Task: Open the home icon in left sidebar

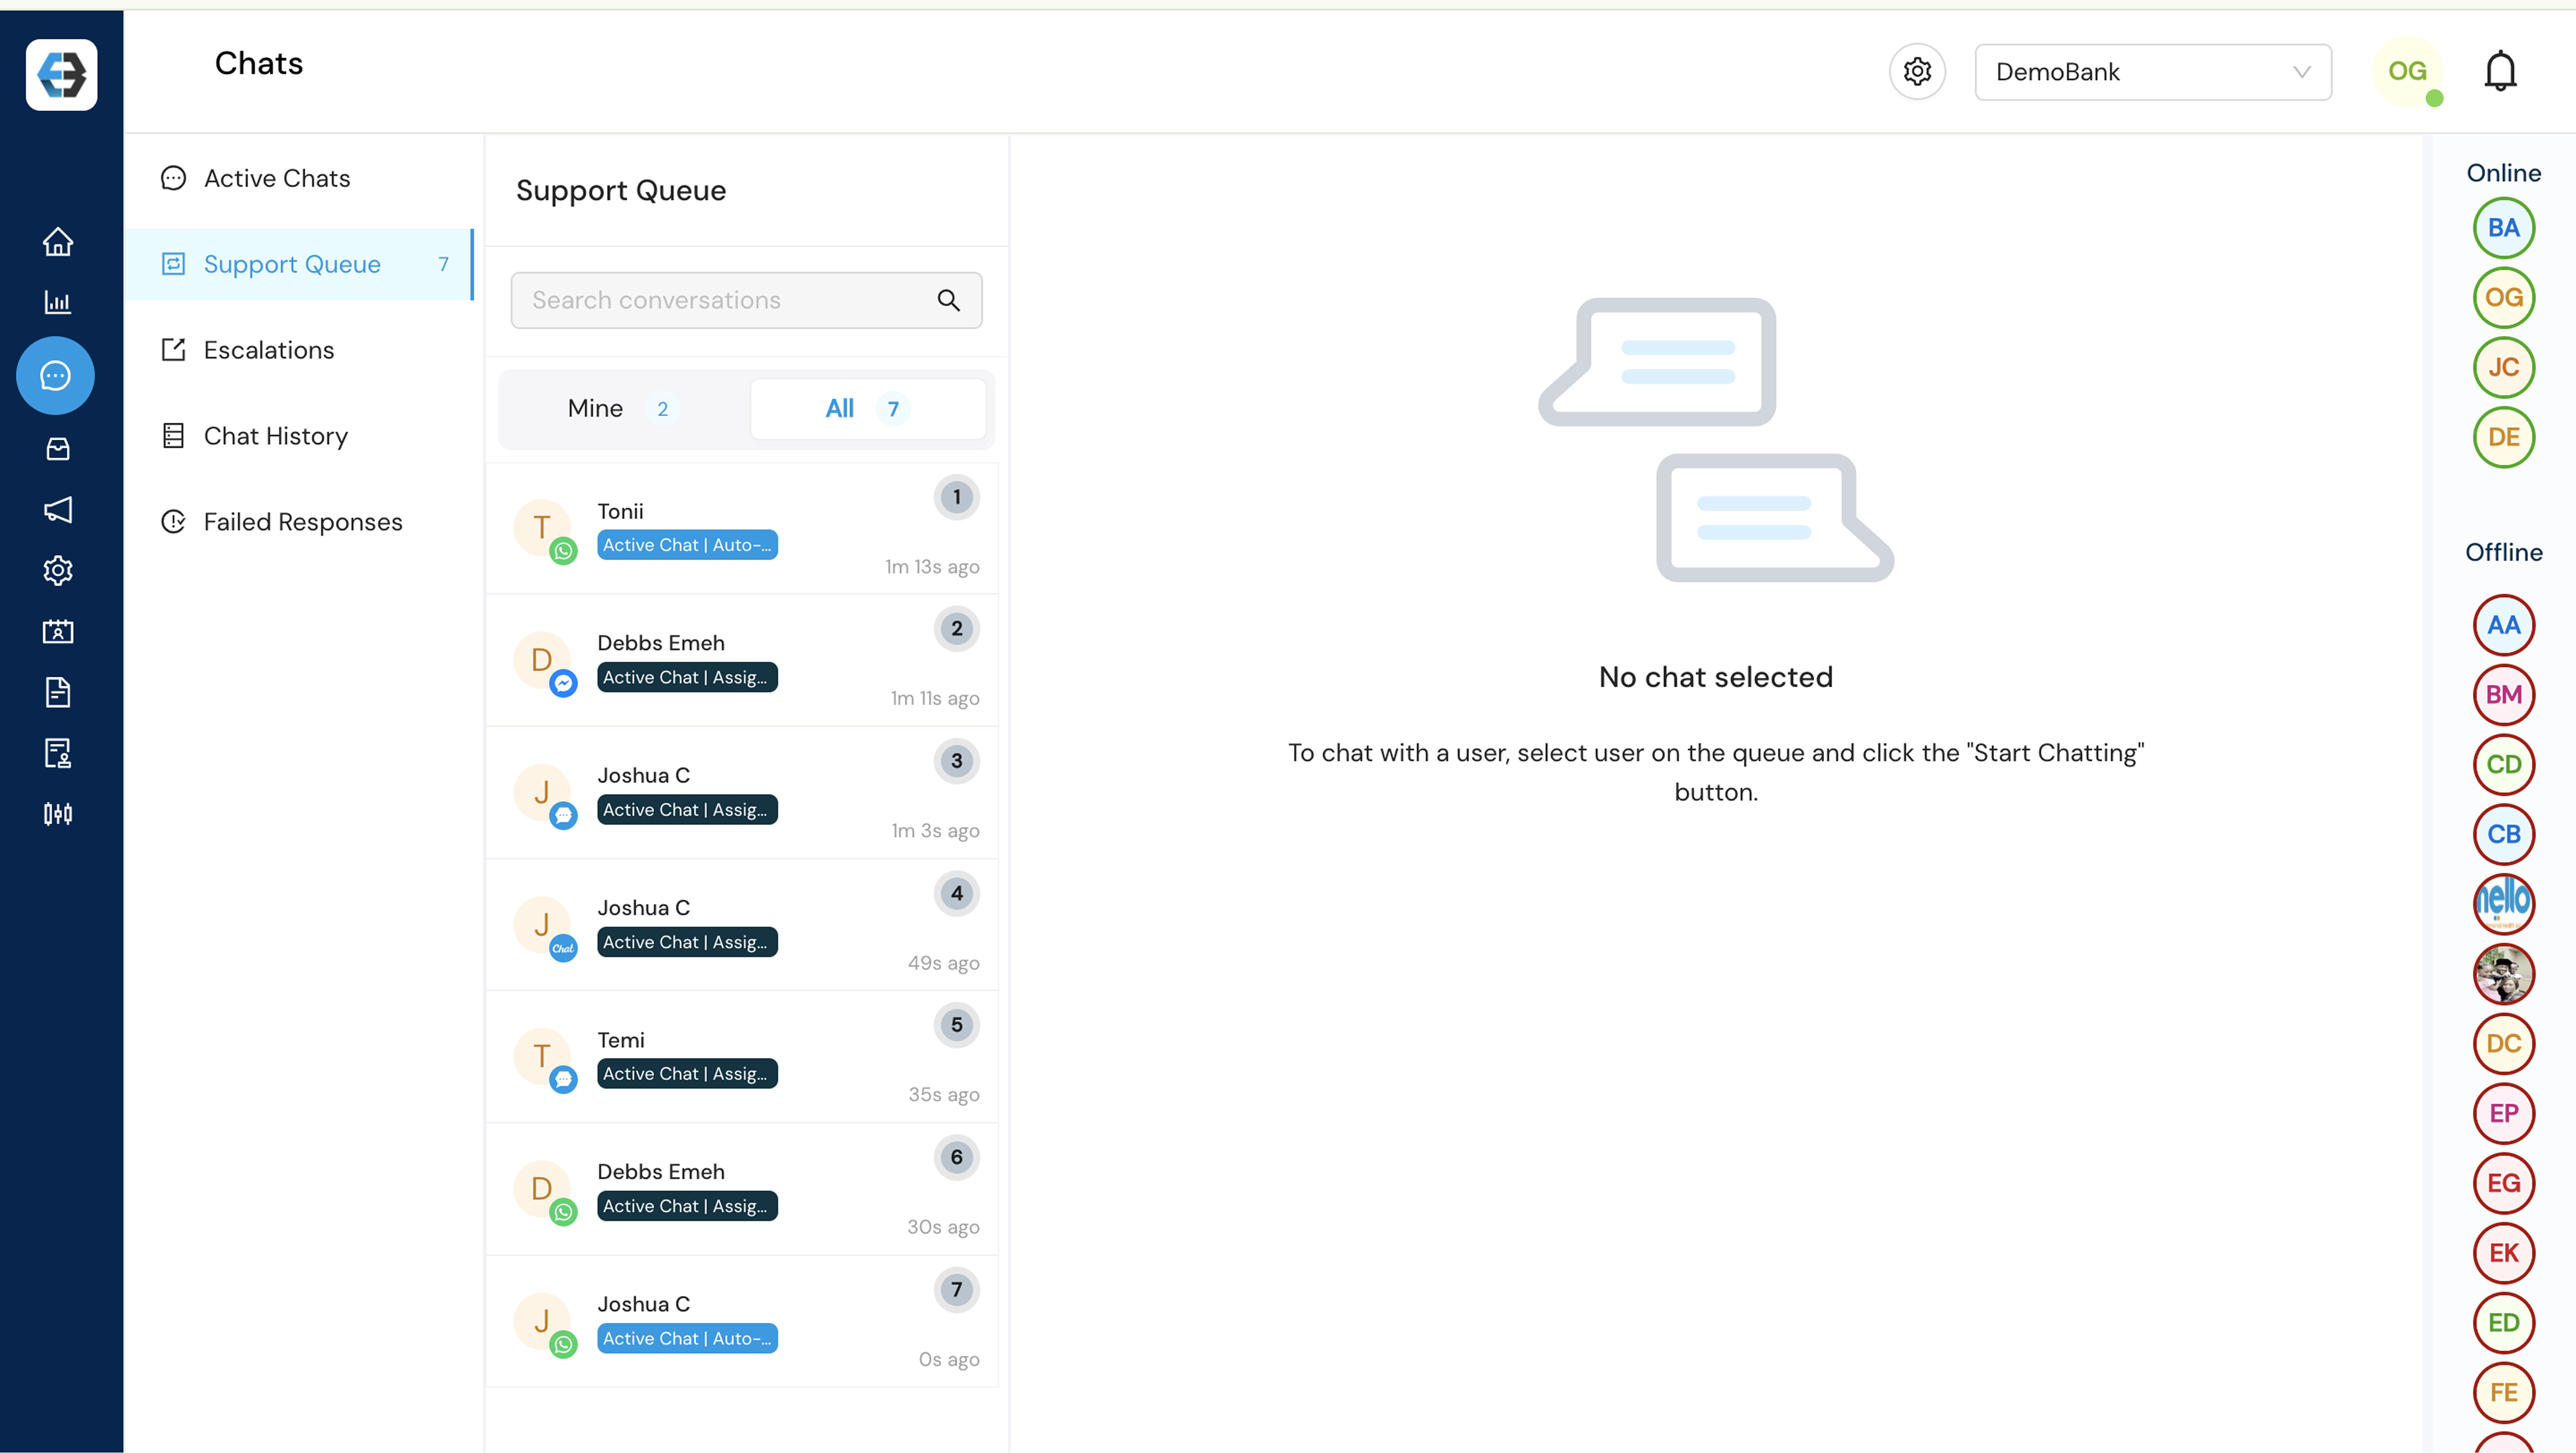Action: [x=58, y=242]
